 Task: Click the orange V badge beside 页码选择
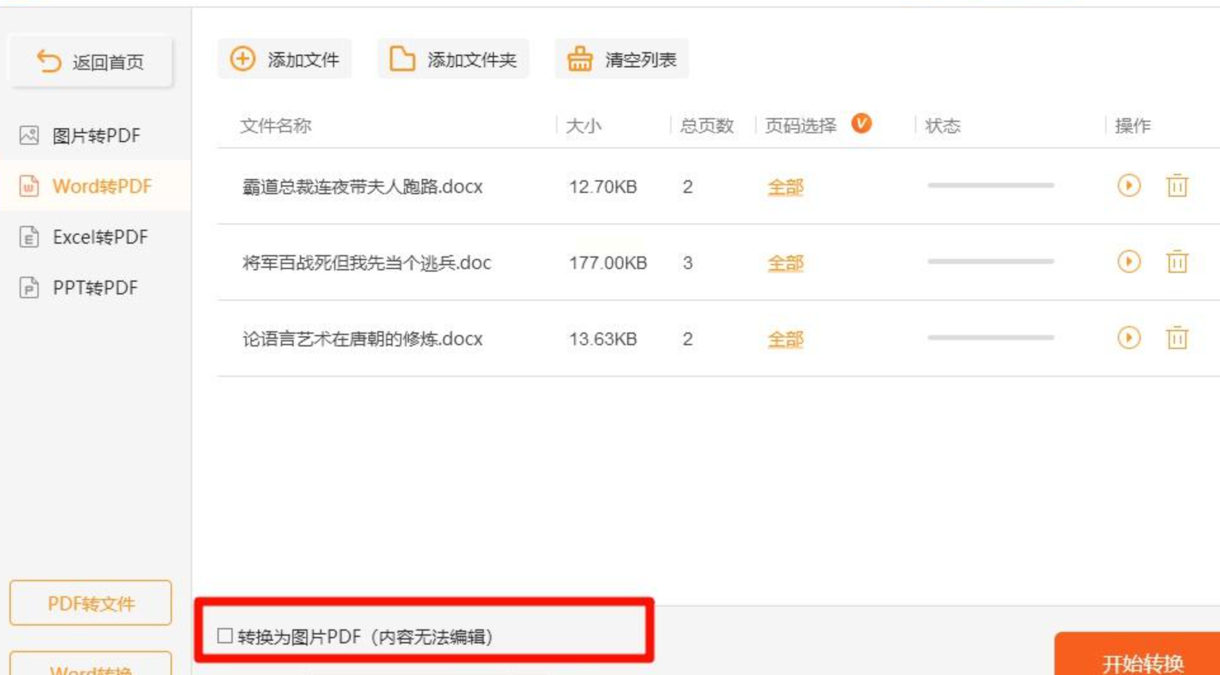(861, 123)
